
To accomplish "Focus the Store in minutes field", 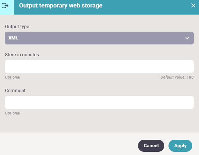I will [x=99, y=66].
